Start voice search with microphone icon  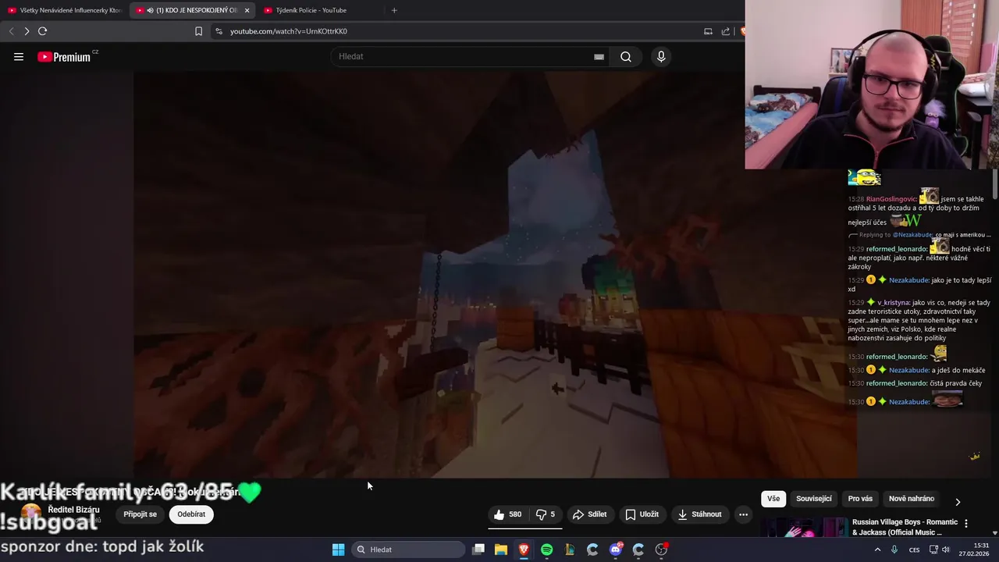click(661, 57)
